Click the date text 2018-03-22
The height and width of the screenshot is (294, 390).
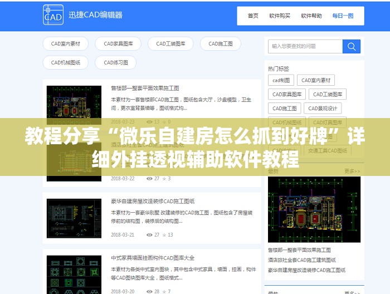123,178
